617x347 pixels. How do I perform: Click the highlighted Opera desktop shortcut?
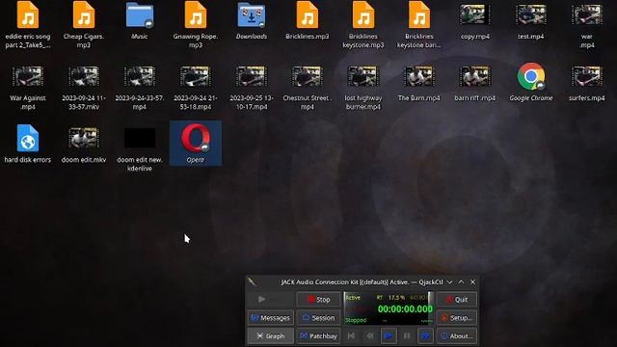[196, 144]
